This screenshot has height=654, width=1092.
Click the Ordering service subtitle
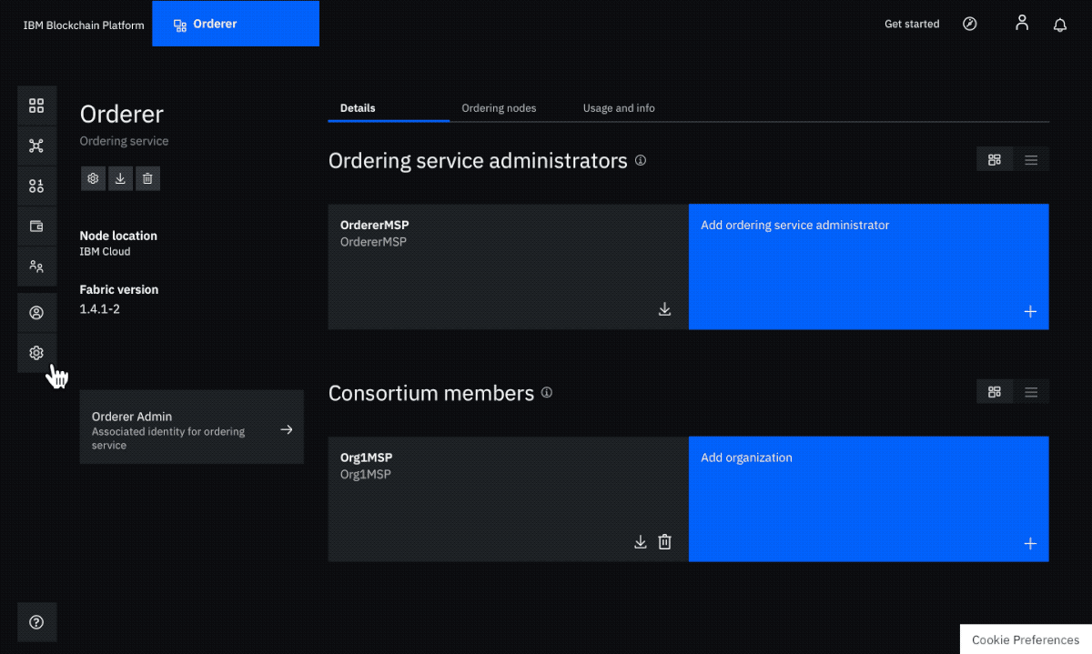pyautogui.click(x=124, y=141)
